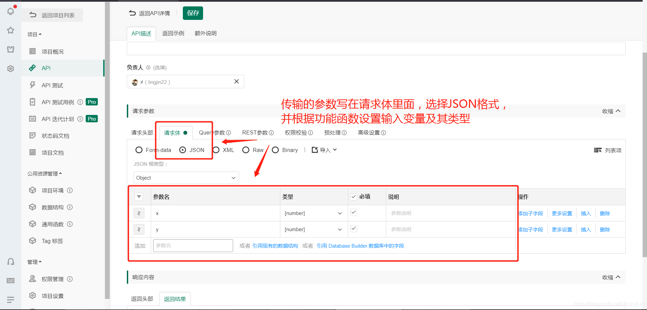Select the JSON radio button
Screen dimensions: 647x310
coord(182,150)
